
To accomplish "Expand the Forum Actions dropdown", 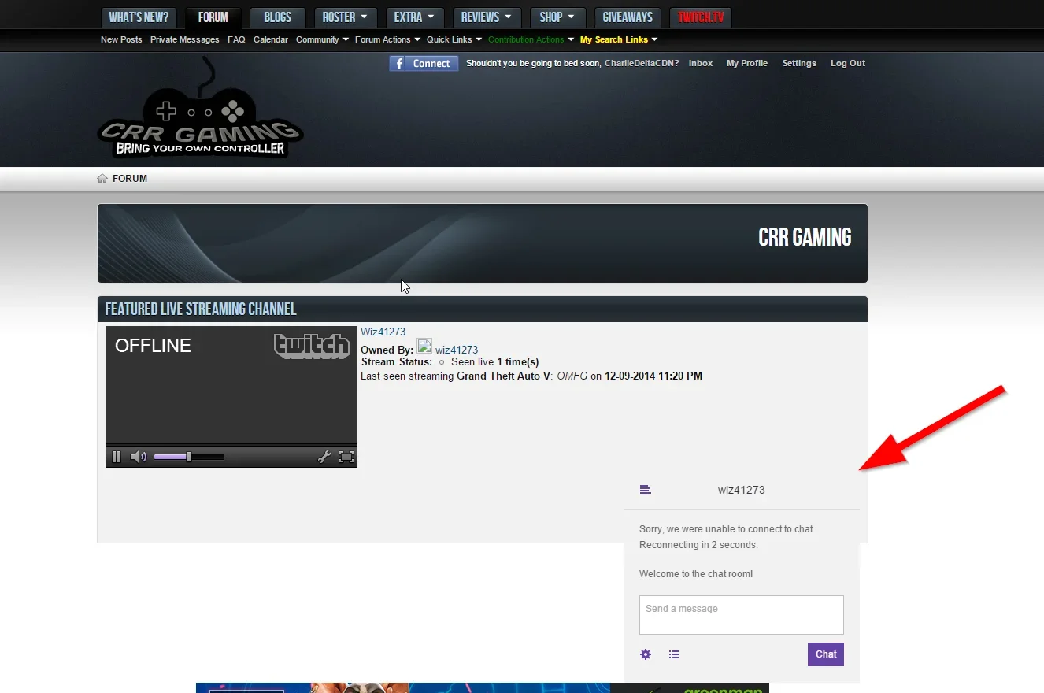I will click(387, 39).
